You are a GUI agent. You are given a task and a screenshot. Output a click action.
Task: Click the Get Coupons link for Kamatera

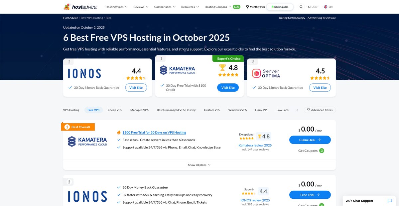(308, 151)
